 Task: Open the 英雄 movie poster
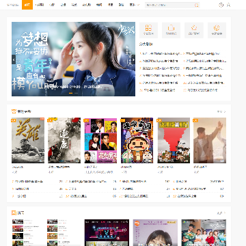(x=28, y=140)
